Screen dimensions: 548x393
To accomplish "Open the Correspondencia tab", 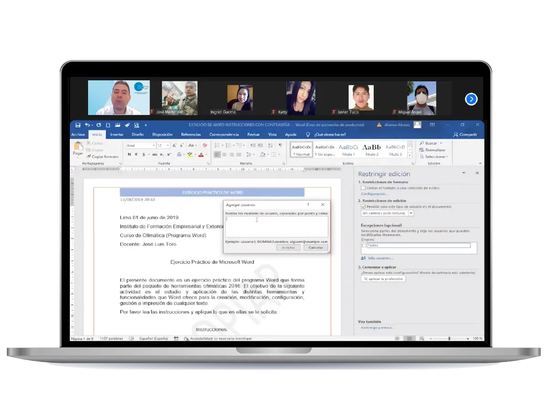I will [224, 135].
